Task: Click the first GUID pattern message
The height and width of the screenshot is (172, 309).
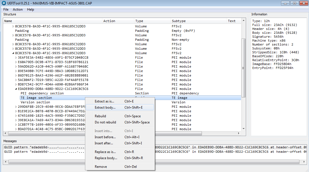Action: [155, 147]
